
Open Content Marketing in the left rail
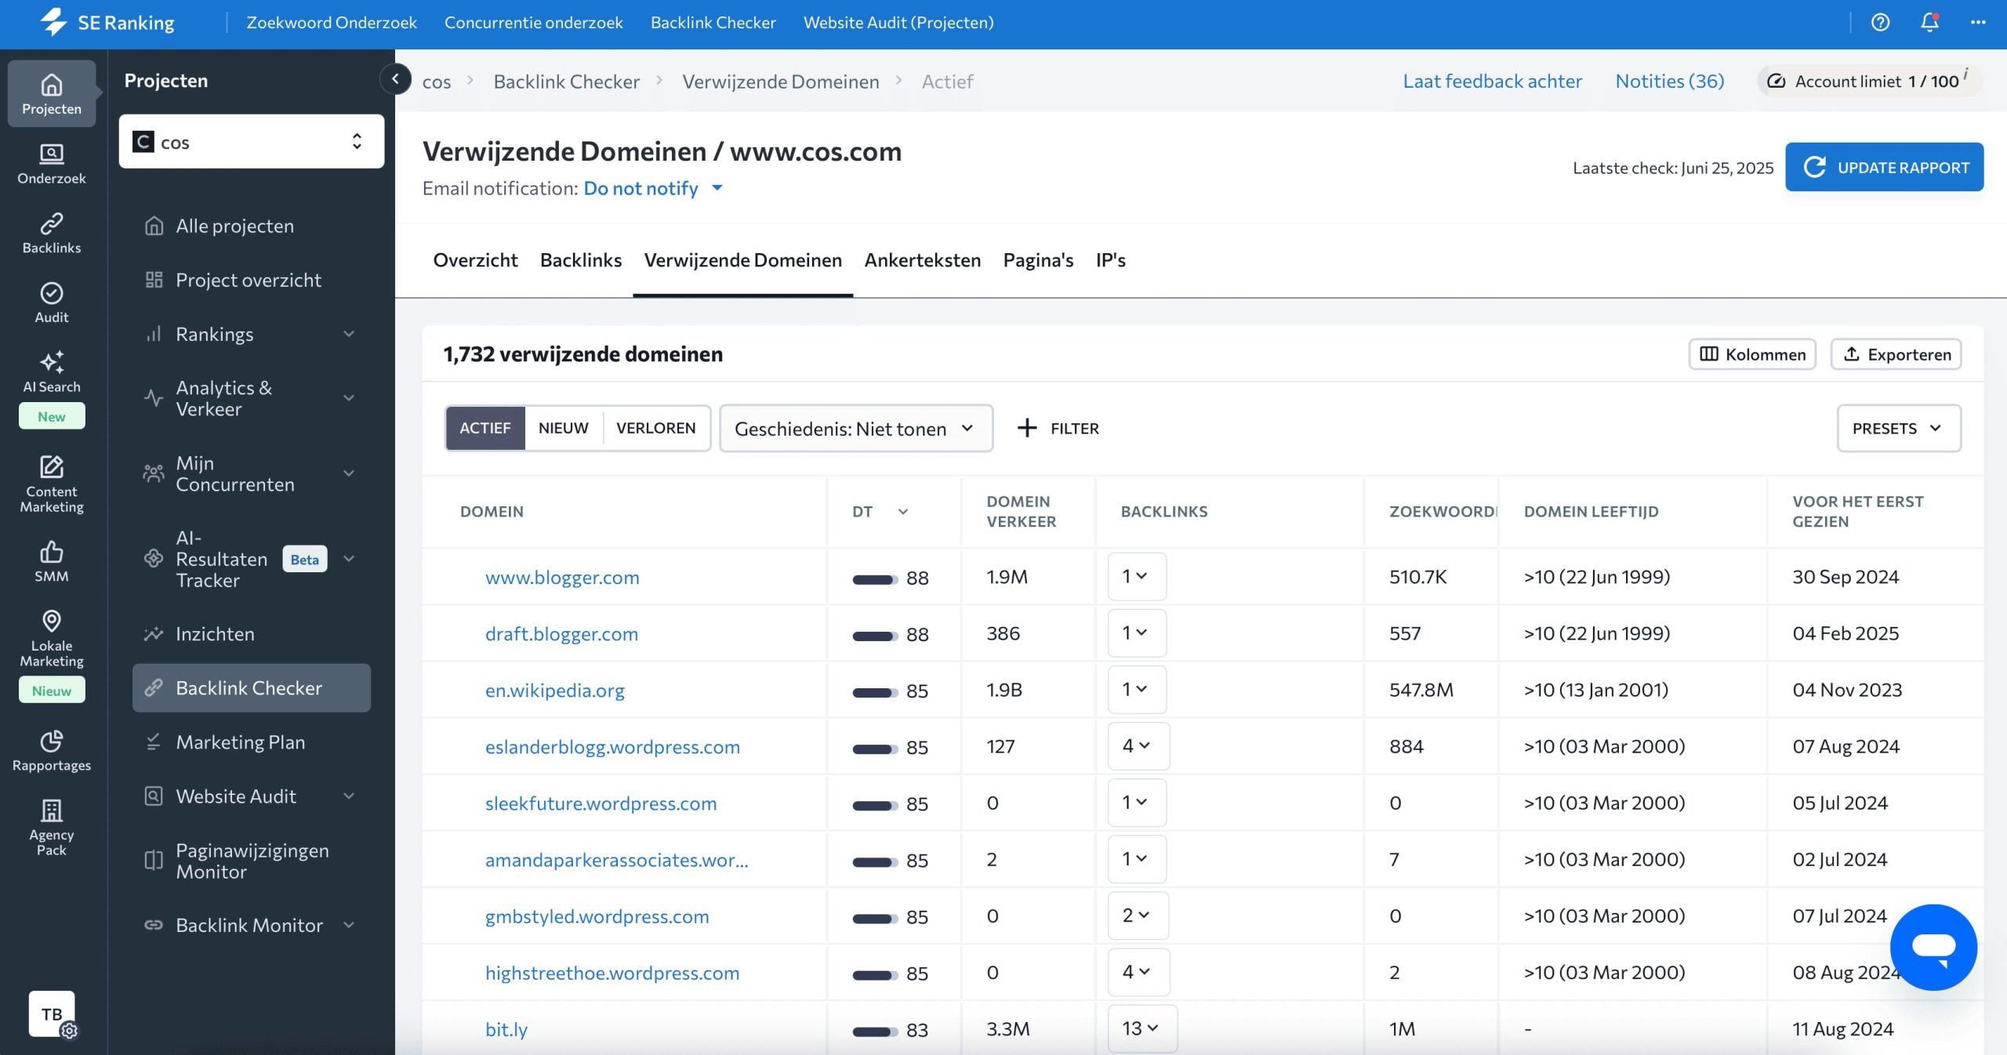pos(52,484)
